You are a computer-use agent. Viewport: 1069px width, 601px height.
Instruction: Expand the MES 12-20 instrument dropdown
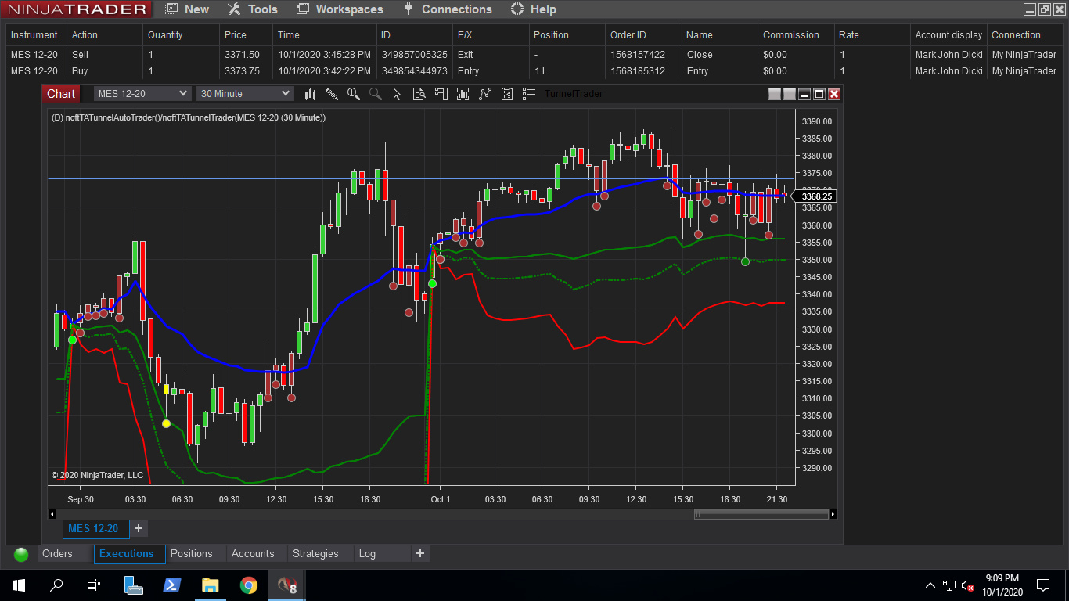(142, 93)
